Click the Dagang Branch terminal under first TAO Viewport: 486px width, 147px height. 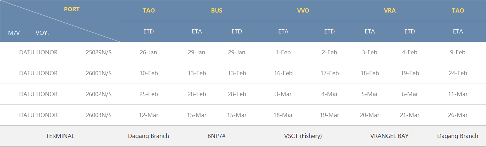tap(149, 136)
